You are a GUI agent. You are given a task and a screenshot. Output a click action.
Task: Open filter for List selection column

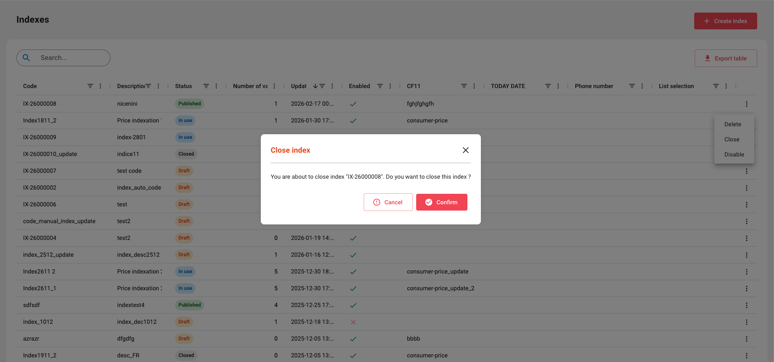716,86
